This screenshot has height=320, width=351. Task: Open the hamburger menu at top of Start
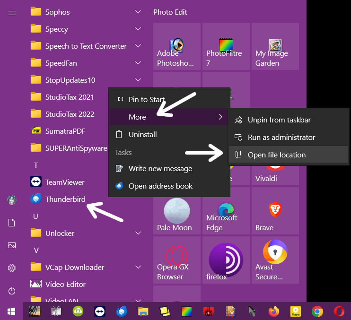click(x=12, y=13)
